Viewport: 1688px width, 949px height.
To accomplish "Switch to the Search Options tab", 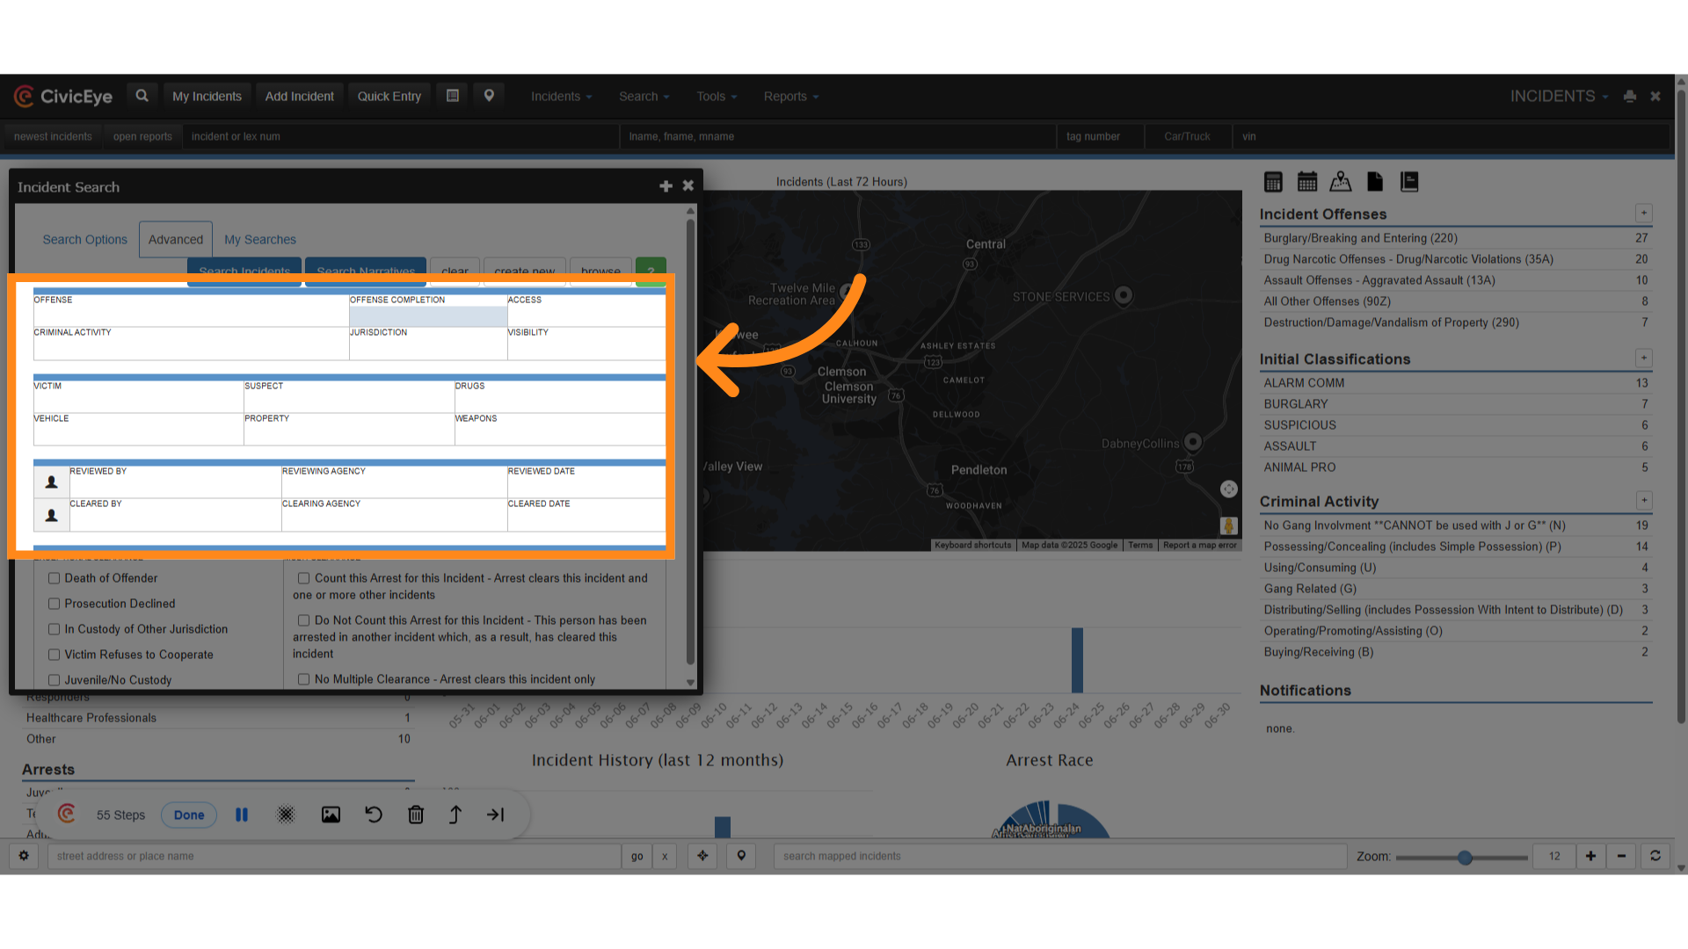I will coord(85,240).
